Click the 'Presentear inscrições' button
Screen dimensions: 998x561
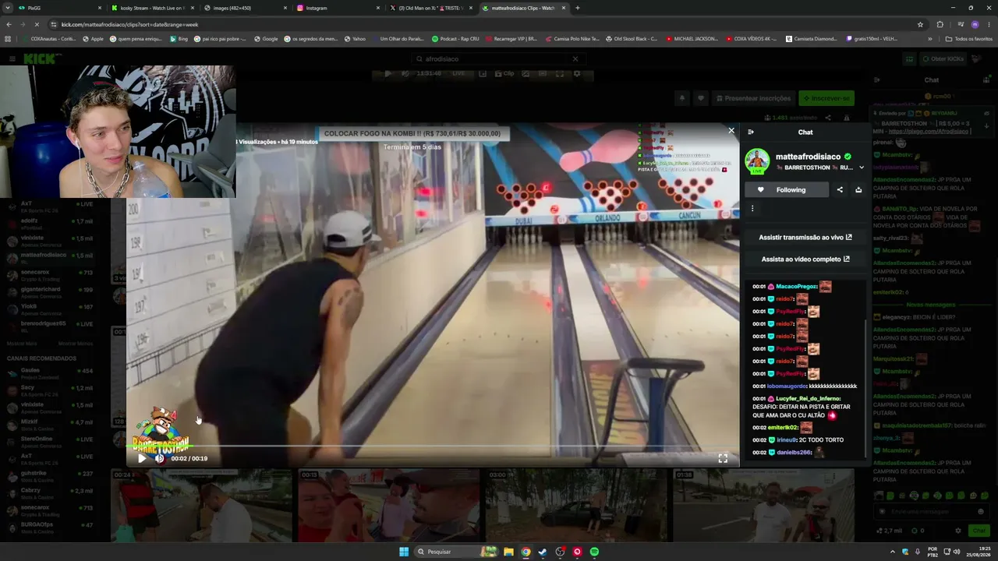[753, 98]
